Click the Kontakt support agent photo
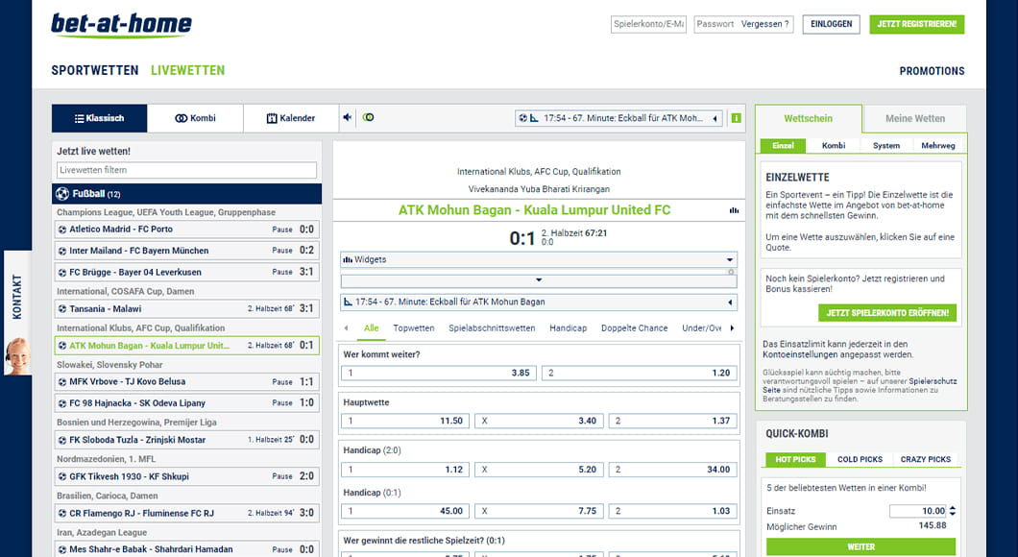The width and height of the screenshot is (1018, 557). (x=17, y=355)
